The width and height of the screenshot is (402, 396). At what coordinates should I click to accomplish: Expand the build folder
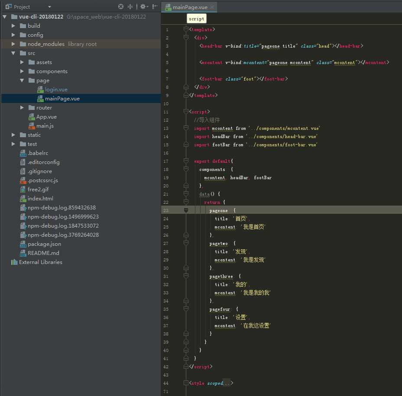(13, 26)
